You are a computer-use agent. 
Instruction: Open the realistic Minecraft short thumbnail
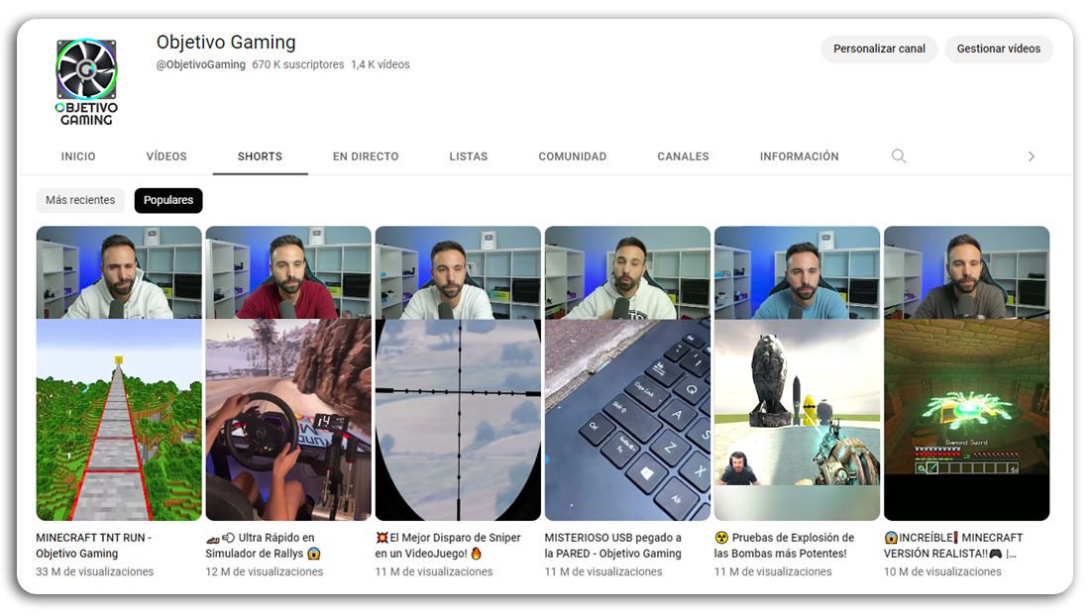(966, 373)
